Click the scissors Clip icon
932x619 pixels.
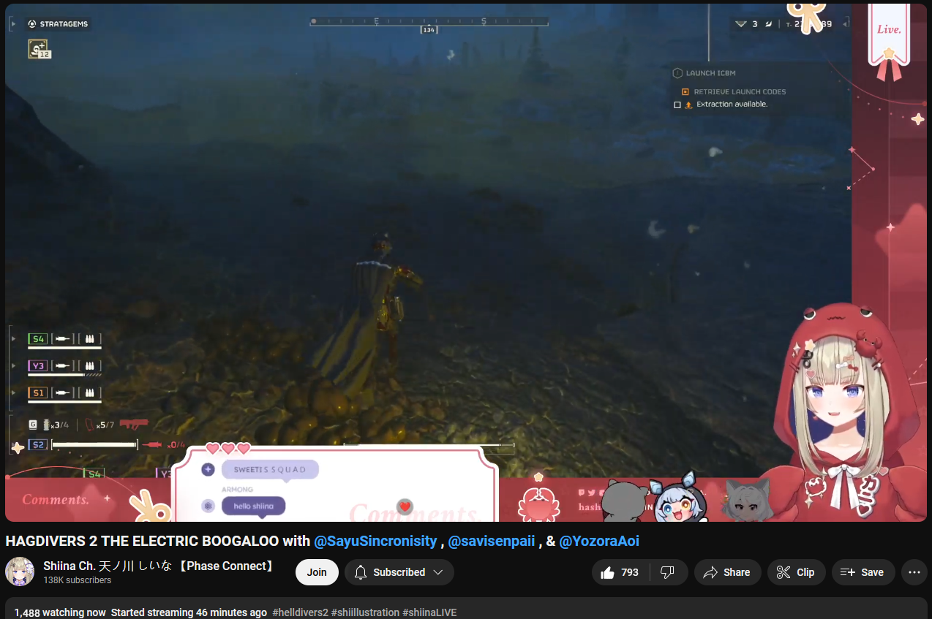[x=783, y=572]
